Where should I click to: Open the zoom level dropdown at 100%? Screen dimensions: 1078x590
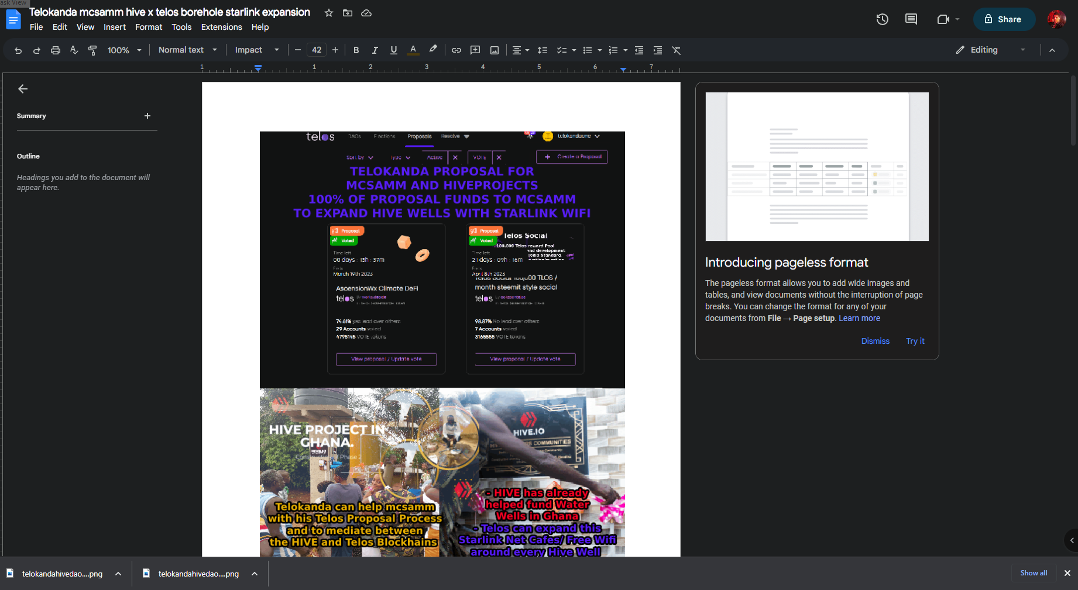(124, 50)
